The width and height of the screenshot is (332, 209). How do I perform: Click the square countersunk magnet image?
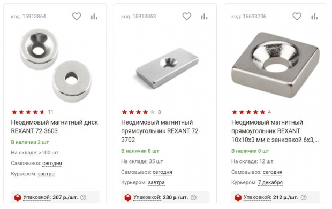[x=275, y=65]
